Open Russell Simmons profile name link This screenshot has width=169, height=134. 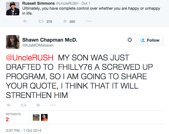pos(38,3)
